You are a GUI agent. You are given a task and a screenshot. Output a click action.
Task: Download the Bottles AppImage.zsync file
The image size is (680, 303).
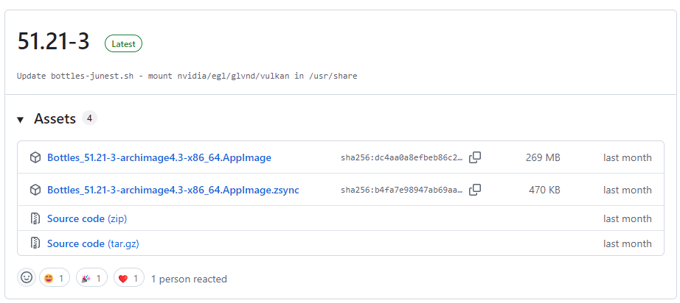coord(173,190)
